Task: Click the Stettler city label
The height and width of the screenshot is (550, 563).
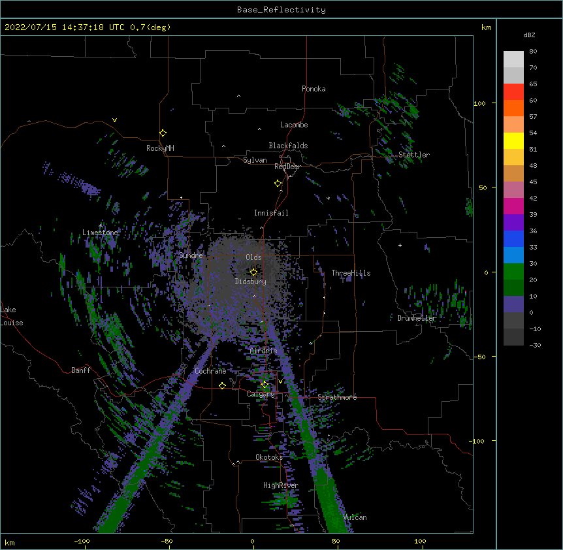Action: click(x=414, y=155)
